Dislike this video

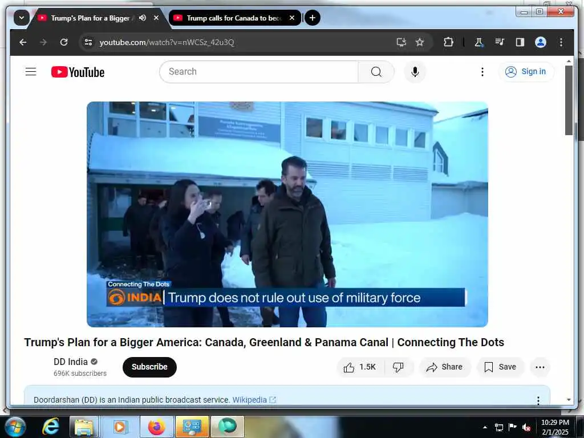click(399, 367)
